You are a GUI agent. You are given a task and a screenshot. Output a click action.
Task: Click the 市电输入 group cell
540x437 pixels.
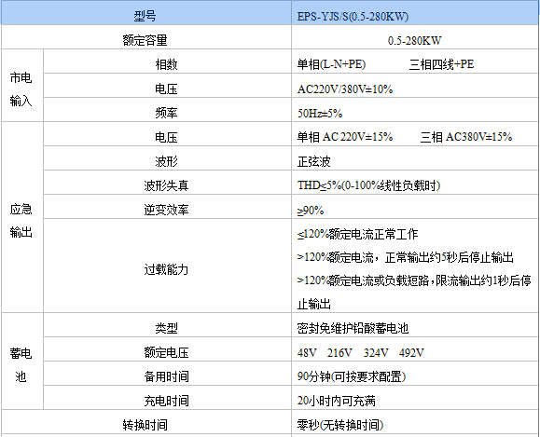22,86
